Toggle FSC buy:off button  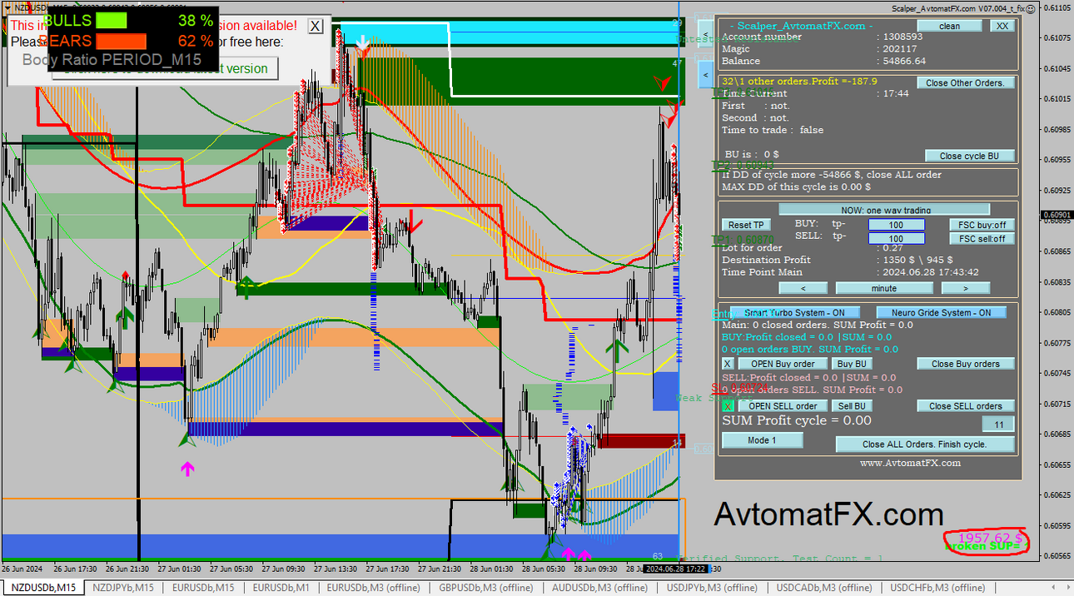[982, 225]
